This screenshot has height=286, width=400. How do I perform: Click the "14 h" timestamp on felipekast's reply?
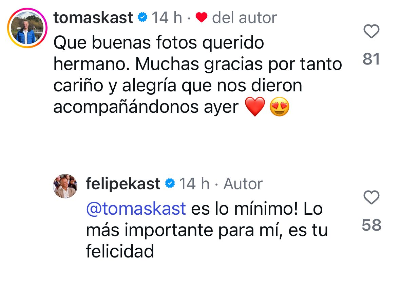pyautogui.click(x=194, y=184)
